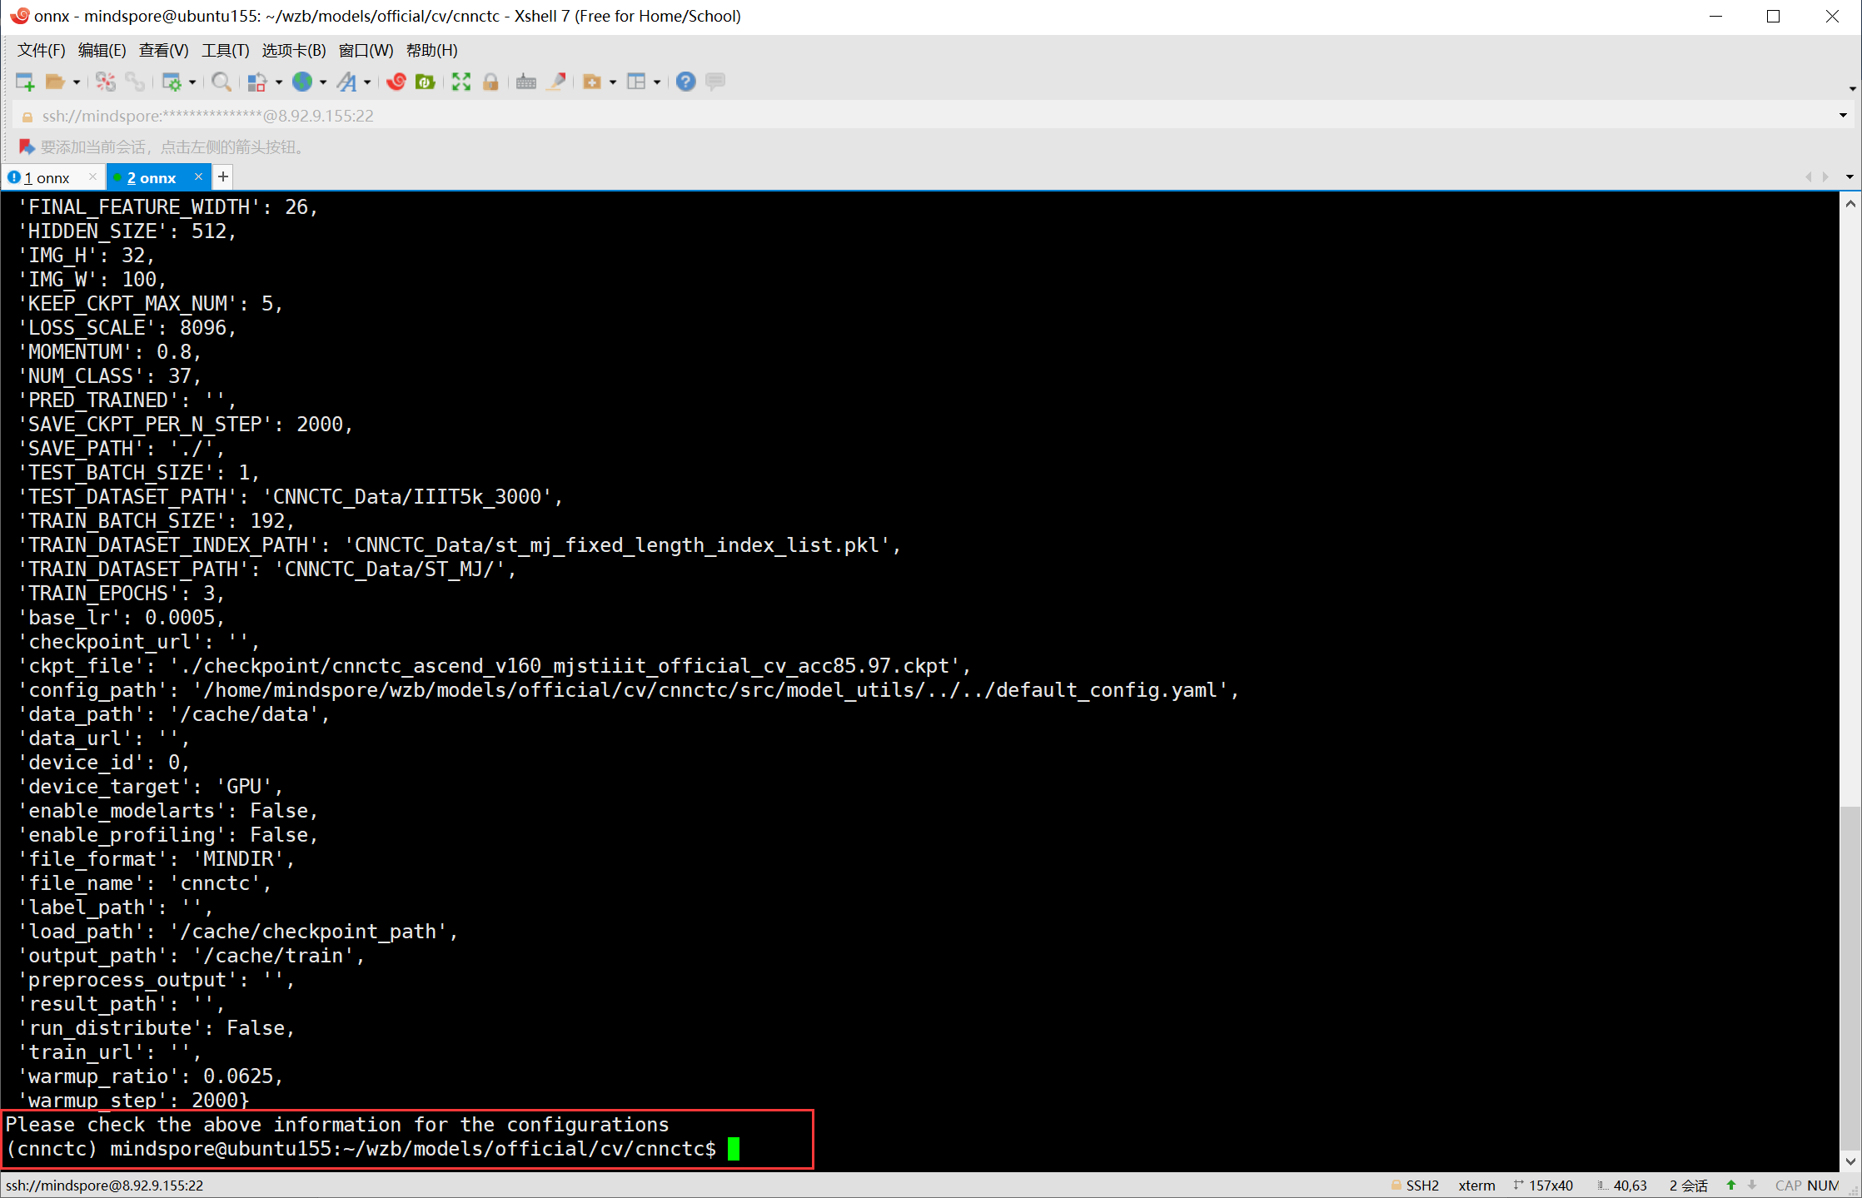Launch Xmanager via red swirl icon
Viewport: 1862px width, 1198px height.
click(396, 82)
